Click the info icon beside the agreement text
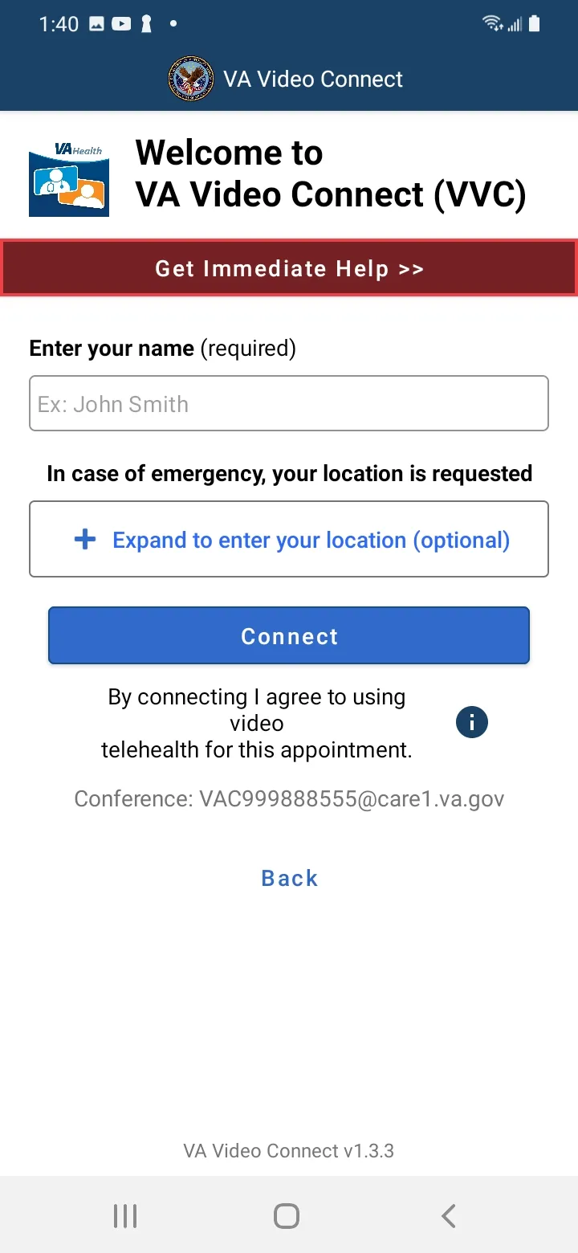 tap(472, 722)
